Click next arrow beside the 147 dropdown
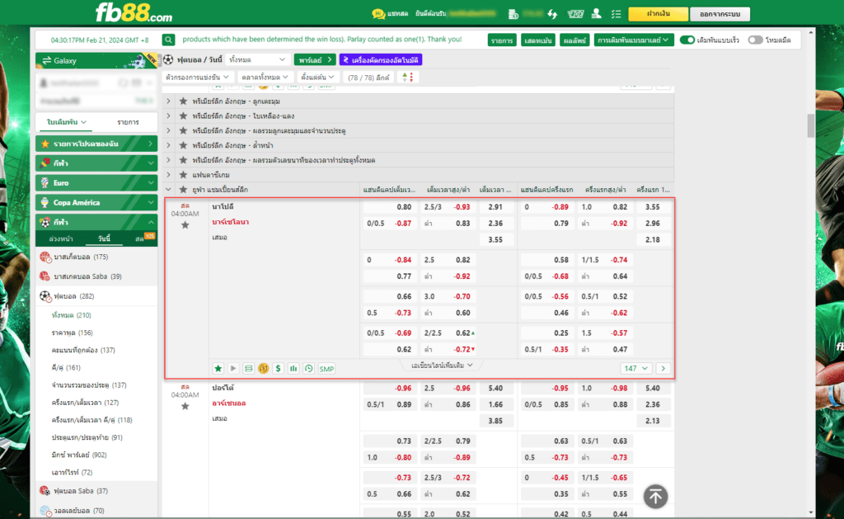This screenshot has height=519, width=844. point(663,369)
